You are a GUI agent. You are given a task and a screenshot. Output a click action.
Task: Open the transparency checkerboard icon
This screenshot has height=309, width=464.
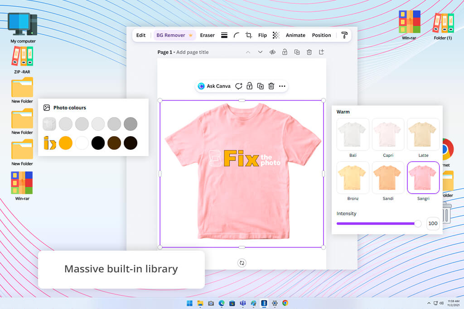pyautogui.click(x=276, y=35)
